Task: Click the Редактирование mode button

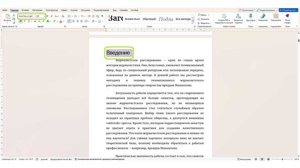Action: (x=267, y=10)
